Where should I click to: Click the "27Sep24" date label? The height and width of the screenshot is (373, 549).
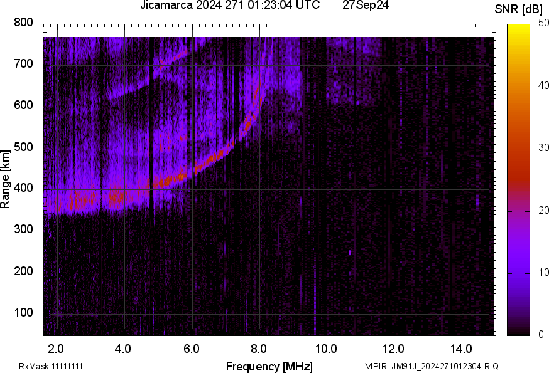pyautogui.click(x=366, y=6)
